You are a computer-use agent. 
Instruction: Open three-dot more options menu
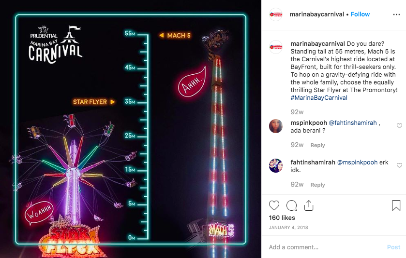tap(396, 14)
